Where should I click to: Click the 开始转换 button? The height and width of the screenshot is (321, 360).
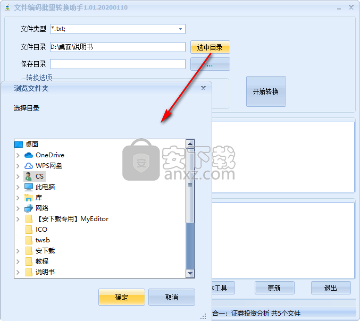(266, 91)
